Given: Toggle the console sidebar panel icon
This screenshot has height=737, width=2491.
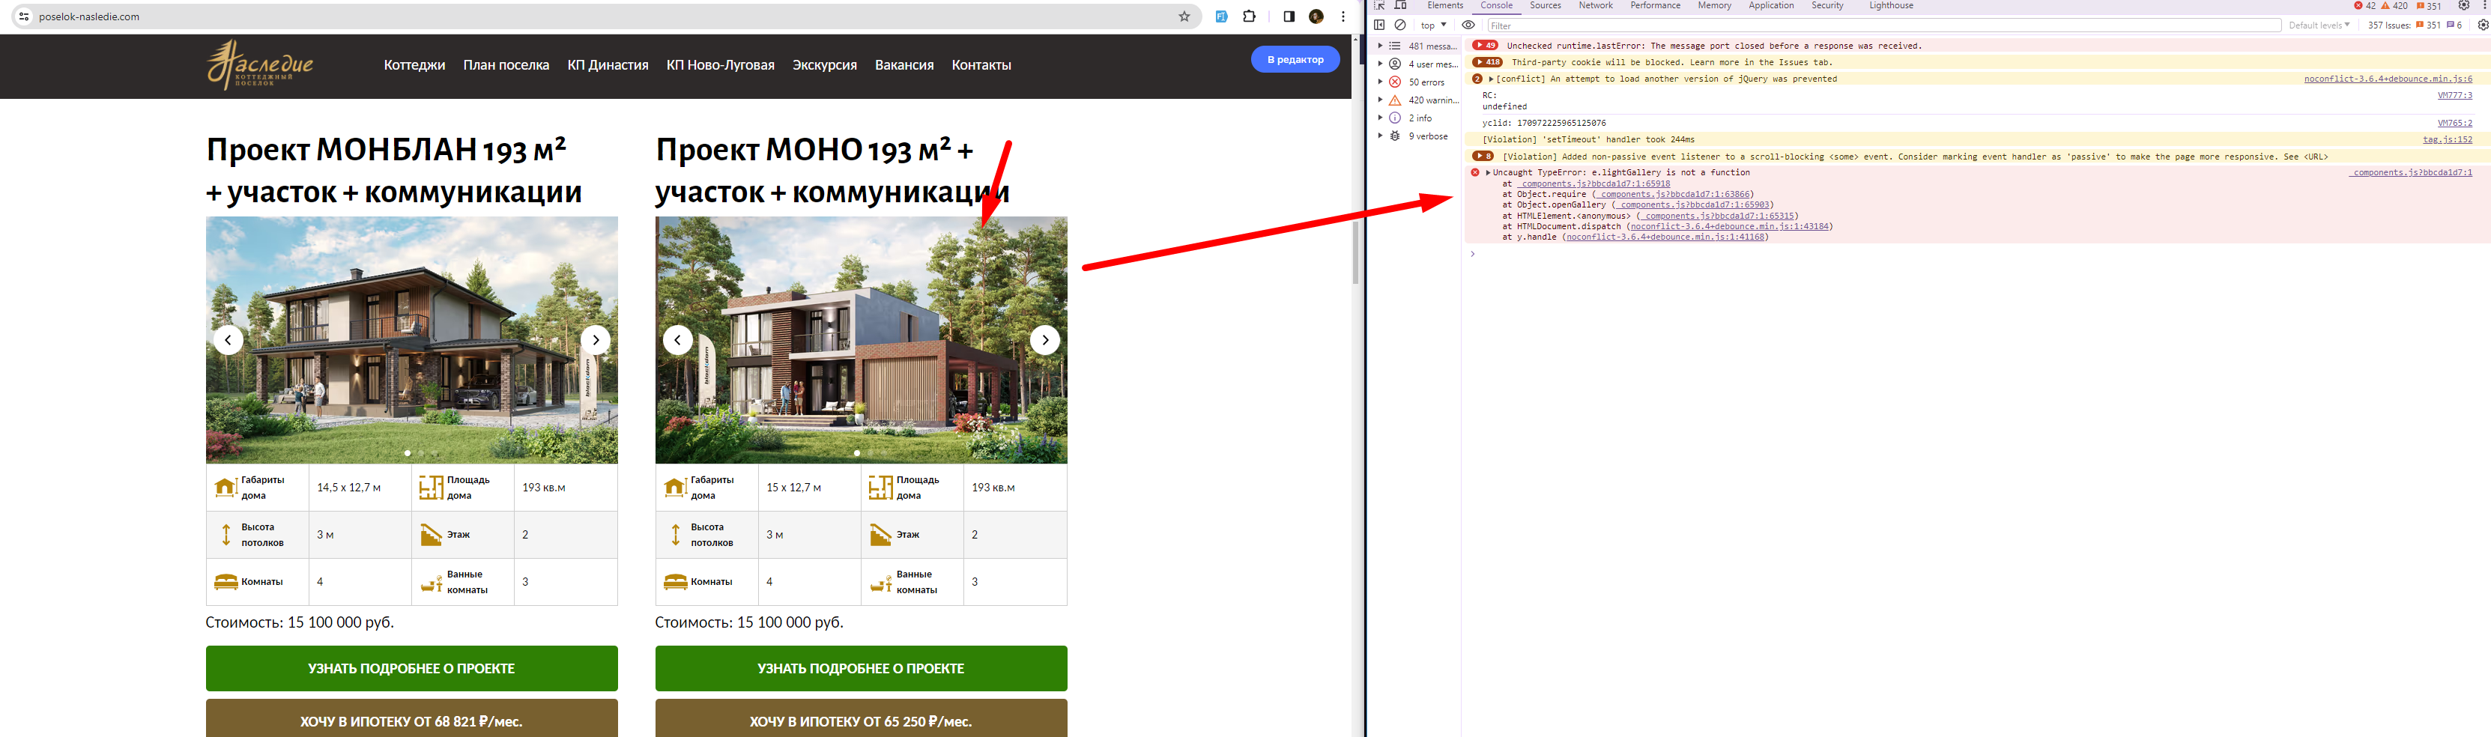Looking at the screenshot, I should [x=1379, y=25].
